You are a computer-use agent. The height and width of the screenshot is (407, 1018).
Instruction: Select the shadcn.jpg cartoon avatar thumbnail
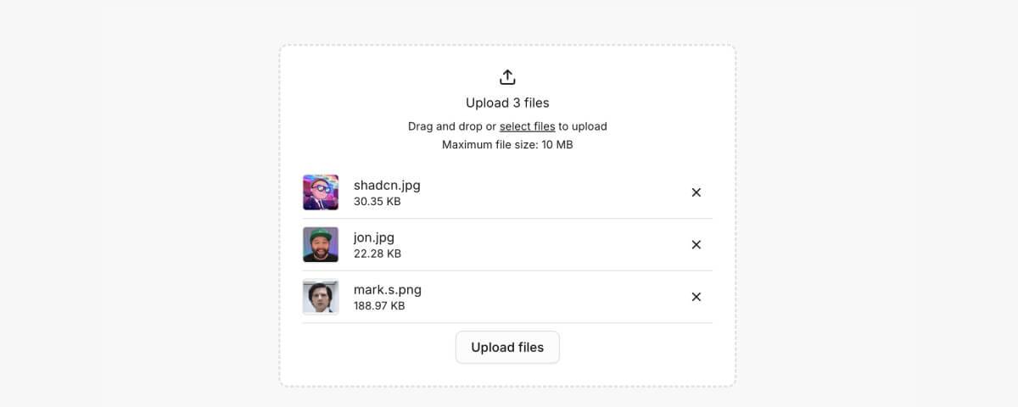coord(321,192)
